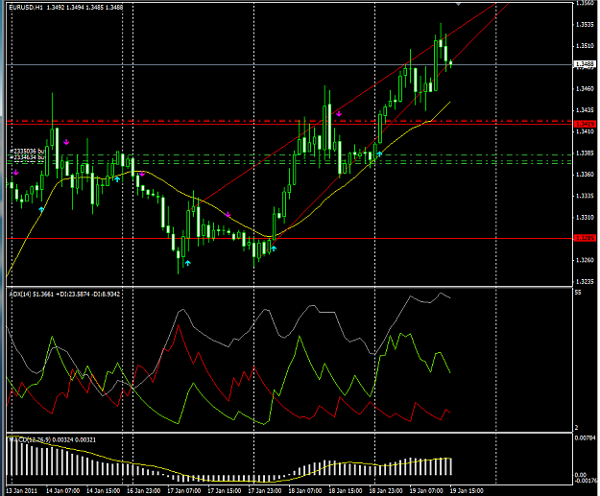Click the 1.3510 price axis label

[x=585, y=46]
